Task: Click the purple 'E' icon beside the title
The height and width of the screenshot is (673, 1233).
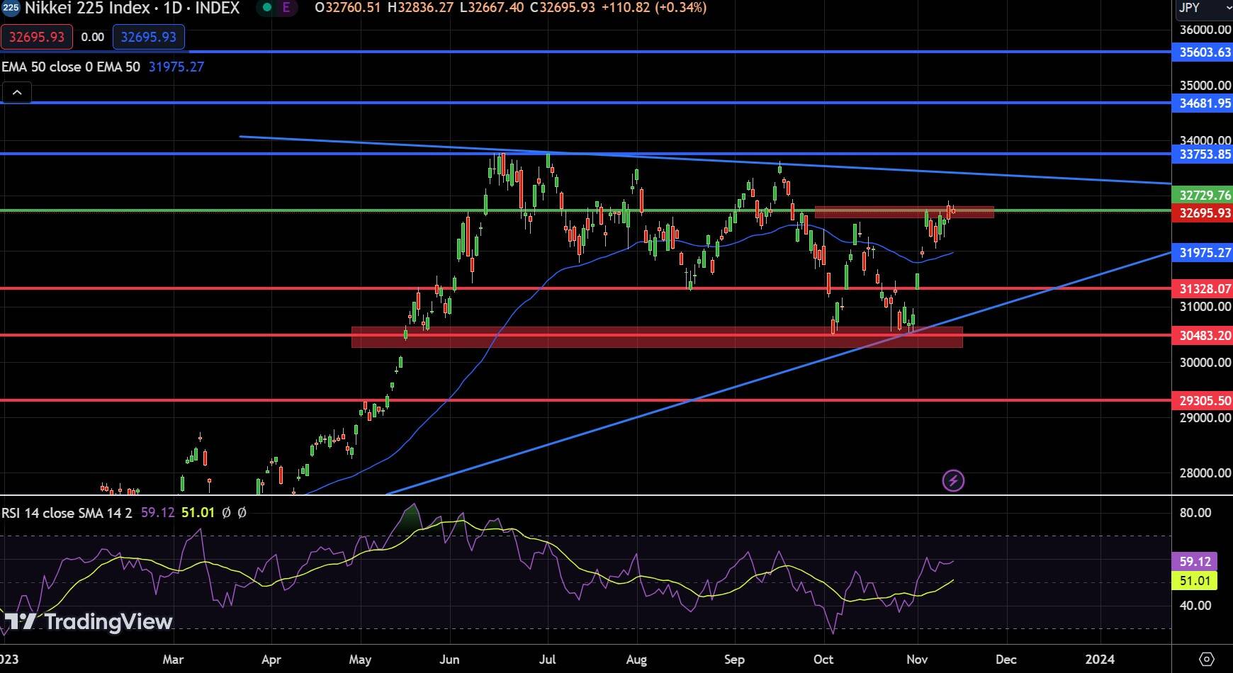Action: [286, 8]
